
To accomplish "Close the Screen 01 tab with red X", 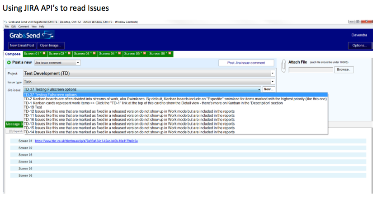I will click(x=44, y=53).
